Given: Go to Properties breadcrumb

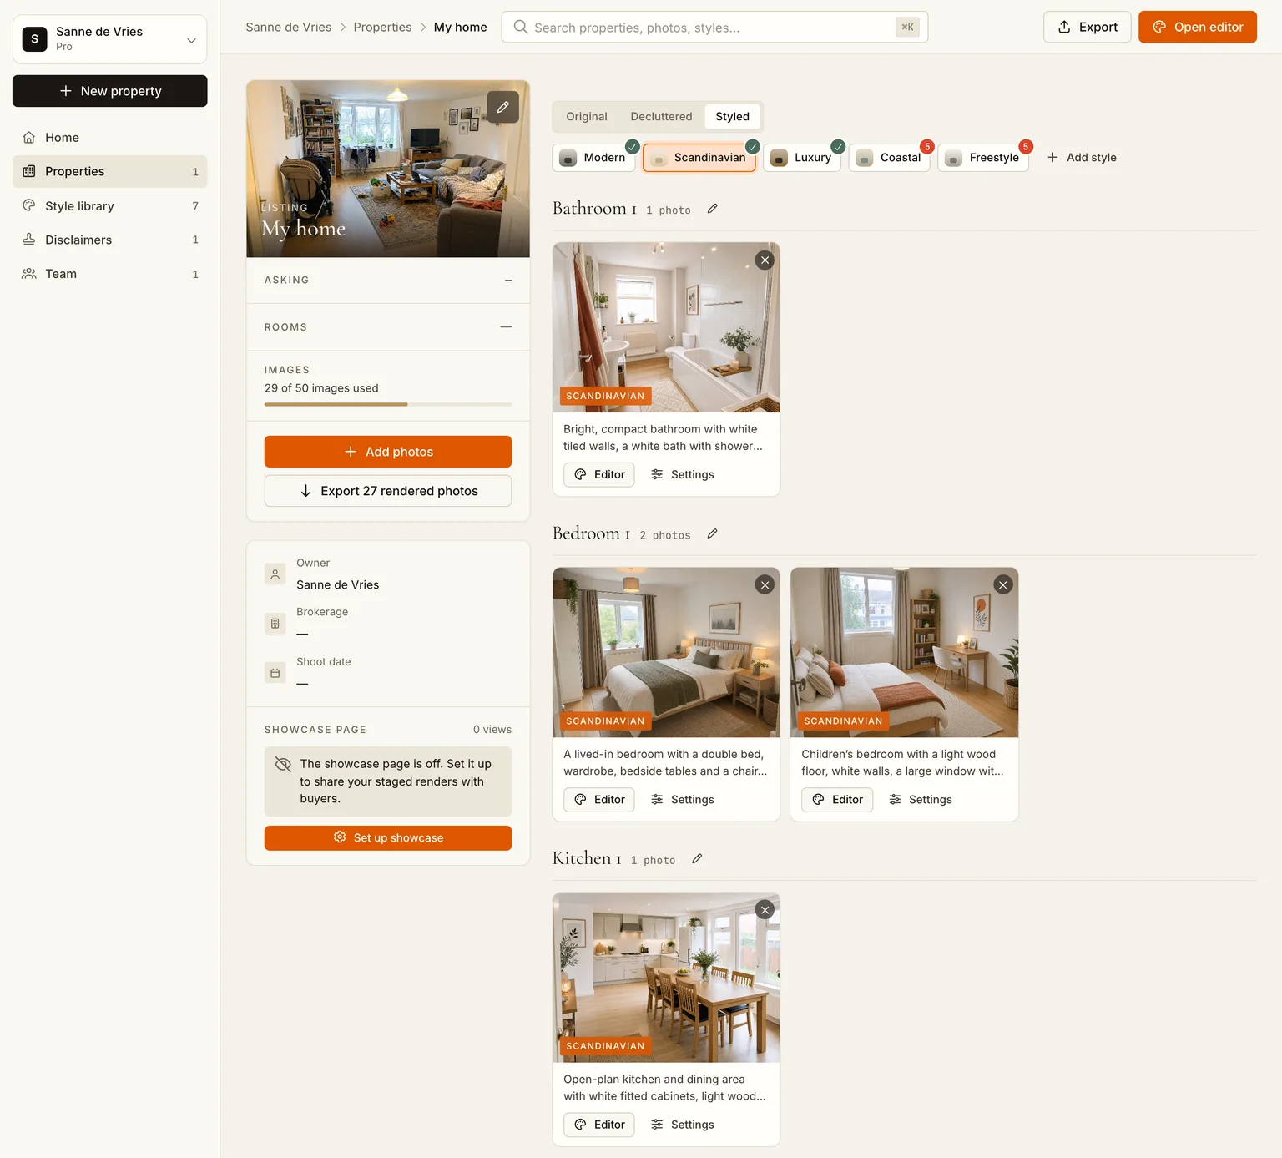Looking at the screenshot, I should (382, 27).
